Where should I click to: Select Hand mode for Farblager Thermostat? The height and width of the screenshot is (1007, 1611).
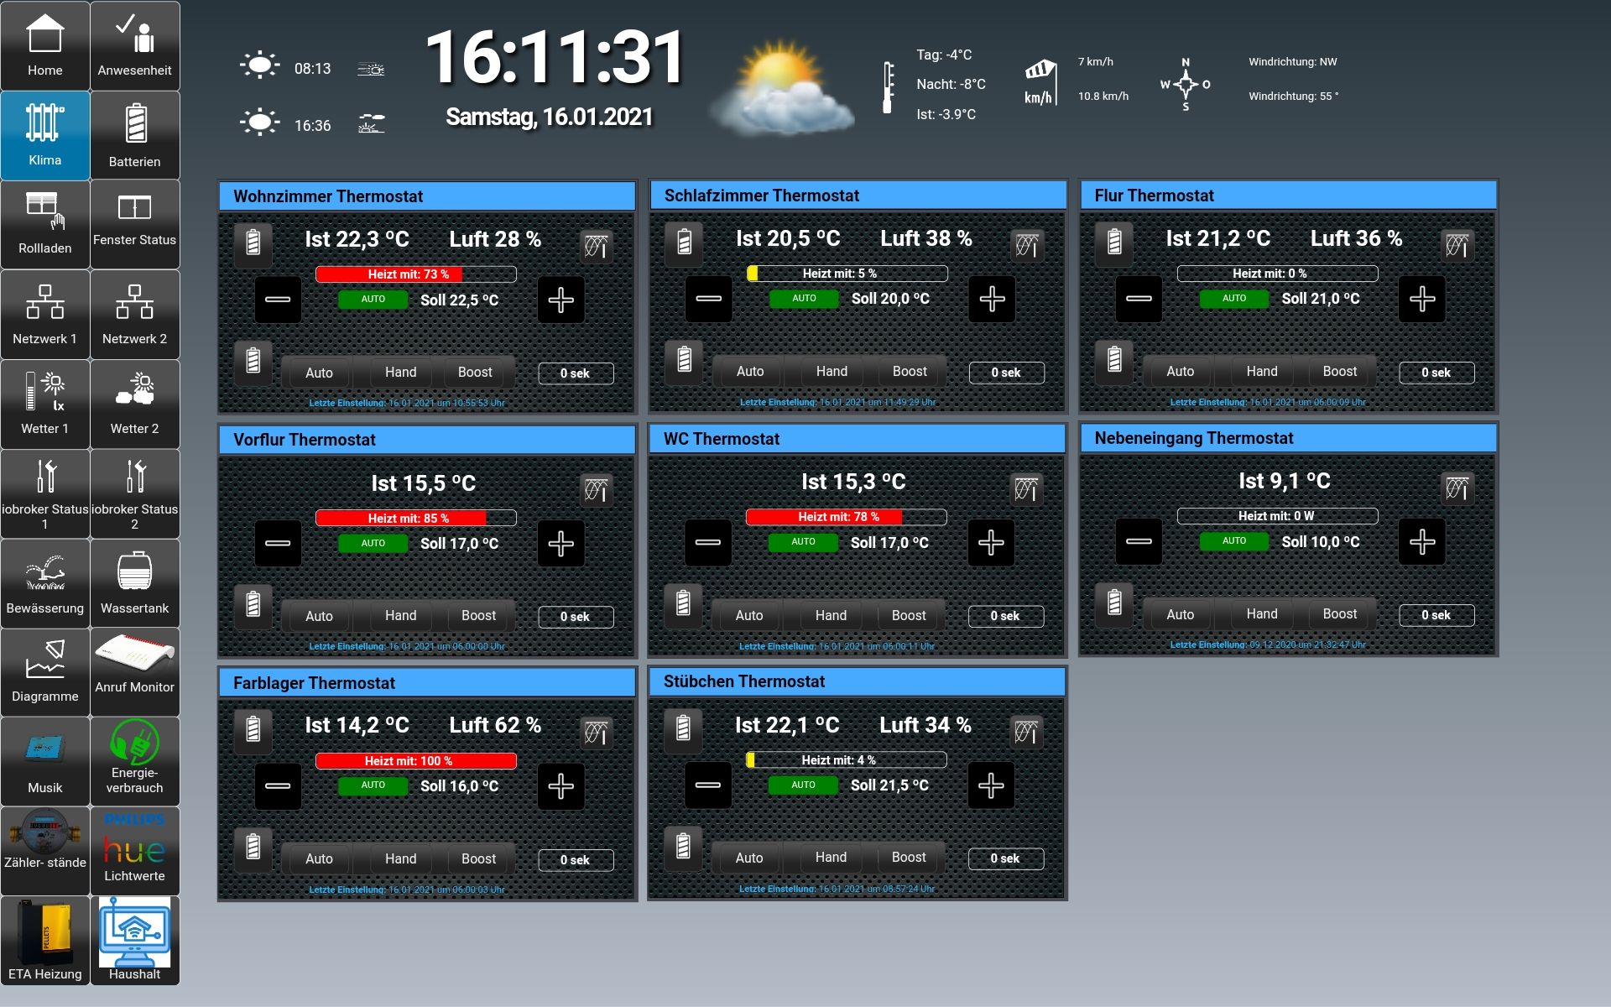tap(400, 858)
